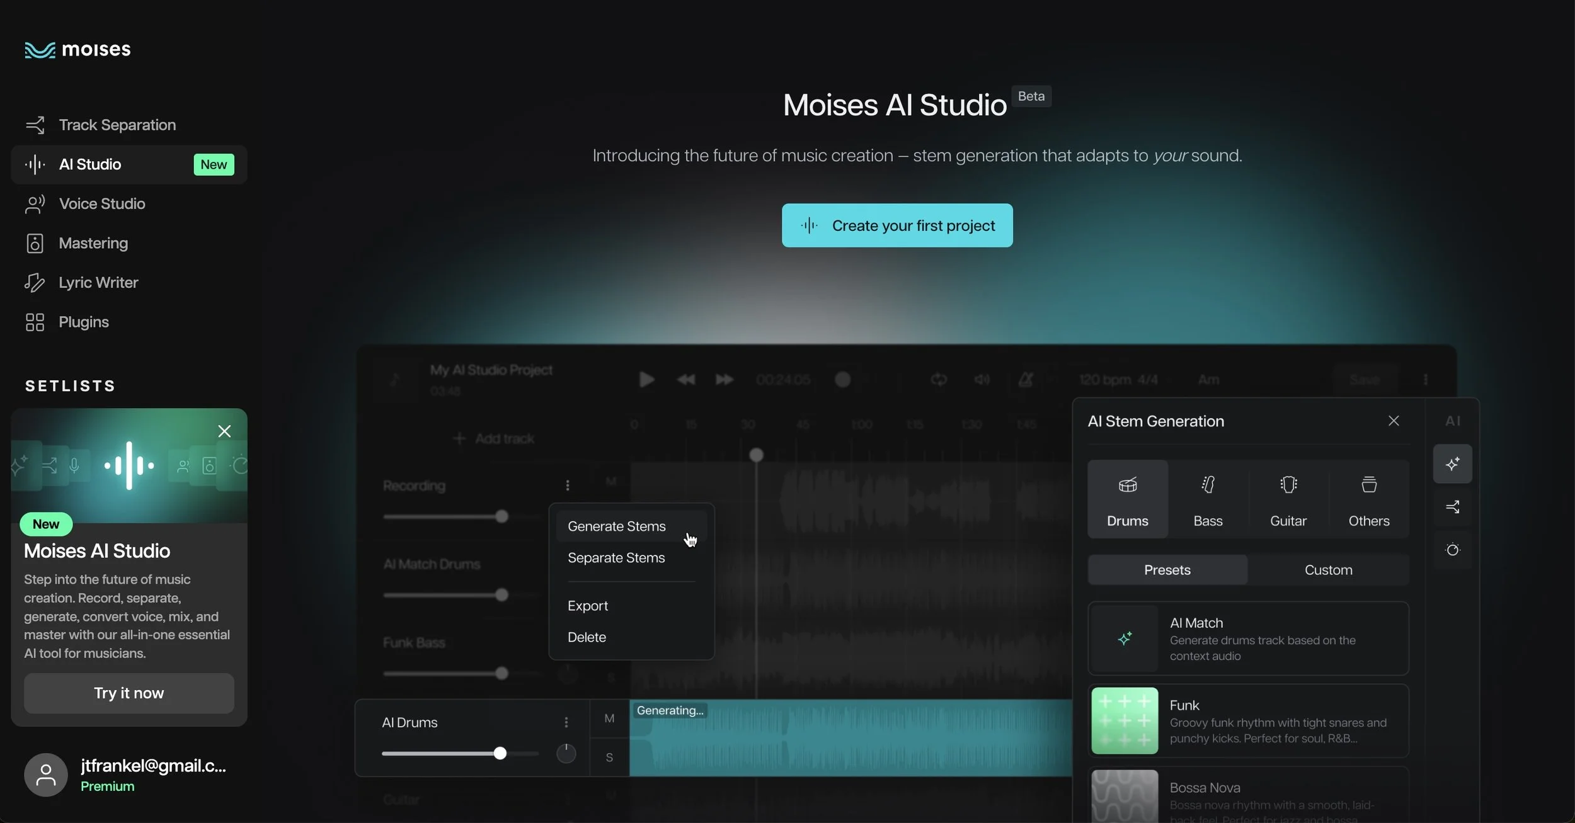Click the Track Separation icon in sidebar

click(35, 125)
